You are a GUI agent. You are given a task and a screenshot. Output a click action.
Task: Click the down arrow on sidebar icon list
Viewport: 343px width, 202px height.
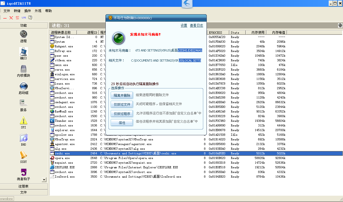coord(44,180)
